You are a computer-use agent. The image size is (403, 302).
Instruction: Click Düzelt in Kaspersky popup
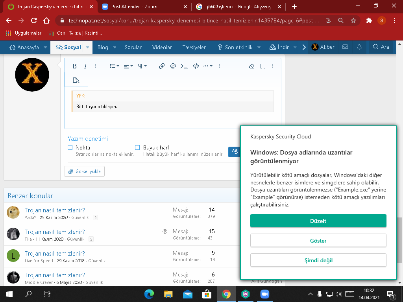(x=318, y=221)
